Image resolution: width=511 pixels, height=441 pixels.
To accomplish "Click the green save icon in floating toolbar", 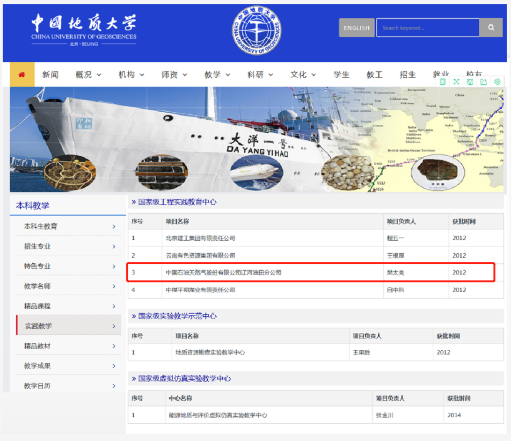I will pyautogui.click(x=470, y=82).
